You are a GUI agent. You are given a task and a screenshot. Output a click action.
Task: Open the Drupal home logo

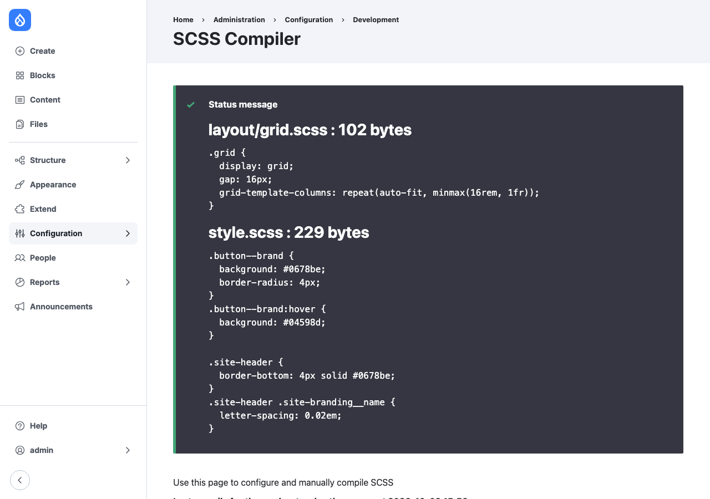(x=20, y=20)
